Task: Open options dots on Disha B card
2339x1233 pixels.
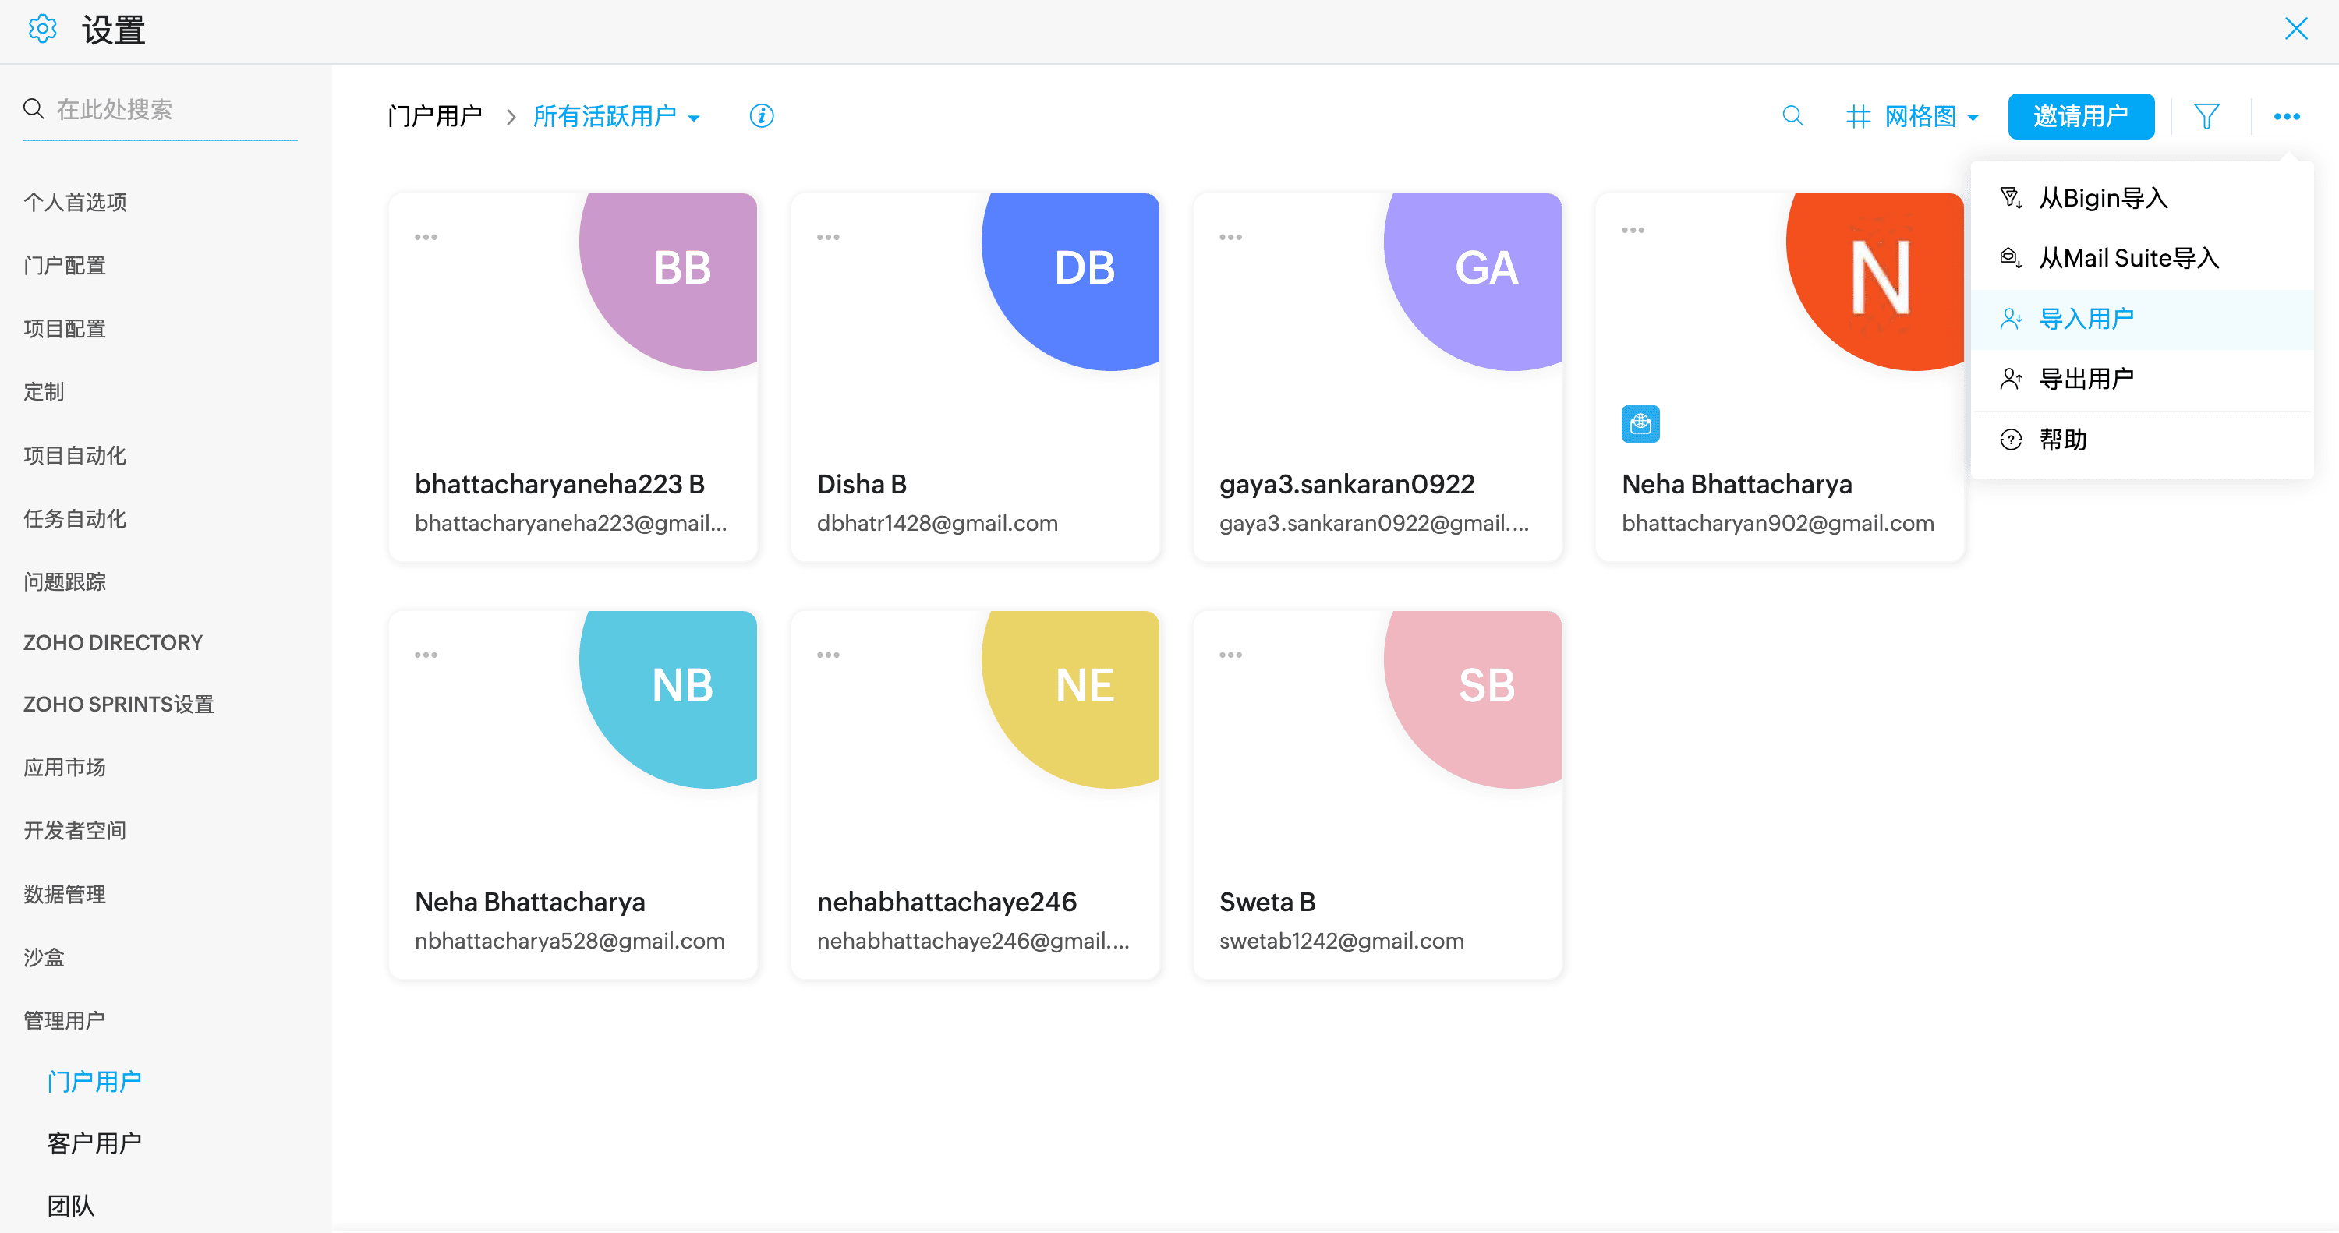Action: click(x=827, y=238)
